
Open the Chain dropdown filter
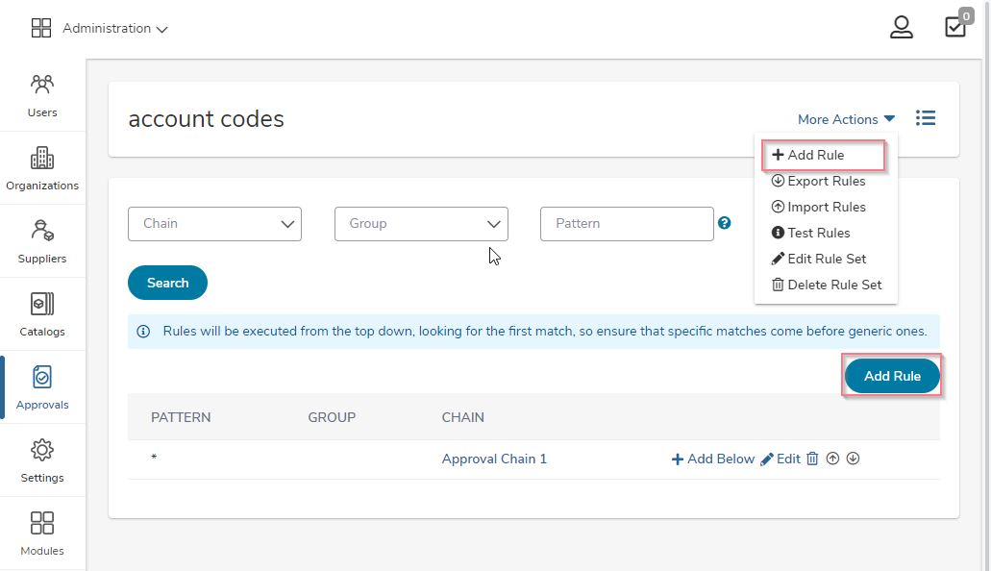tap(215, 224)
